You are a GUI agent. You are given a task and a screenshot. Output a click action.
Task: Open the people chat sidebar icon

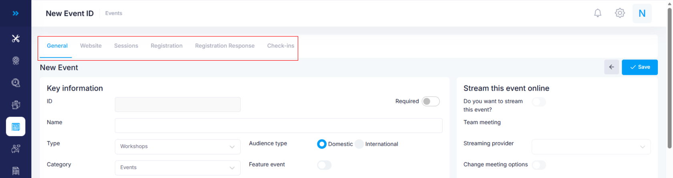(x=16, y=149)
